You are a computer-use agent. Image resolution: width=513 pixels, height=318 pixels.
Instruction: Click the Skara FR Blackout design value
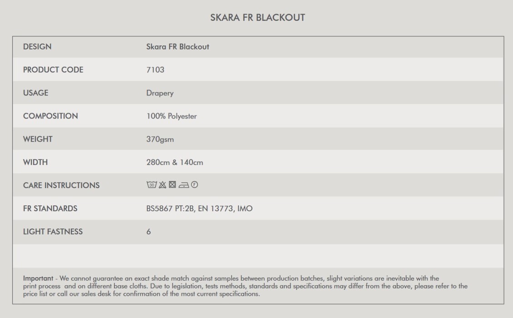pos(178,46)
